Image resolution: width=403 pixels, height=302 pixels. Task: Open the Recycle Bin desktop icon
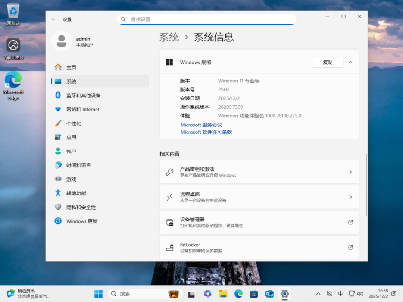13,15
